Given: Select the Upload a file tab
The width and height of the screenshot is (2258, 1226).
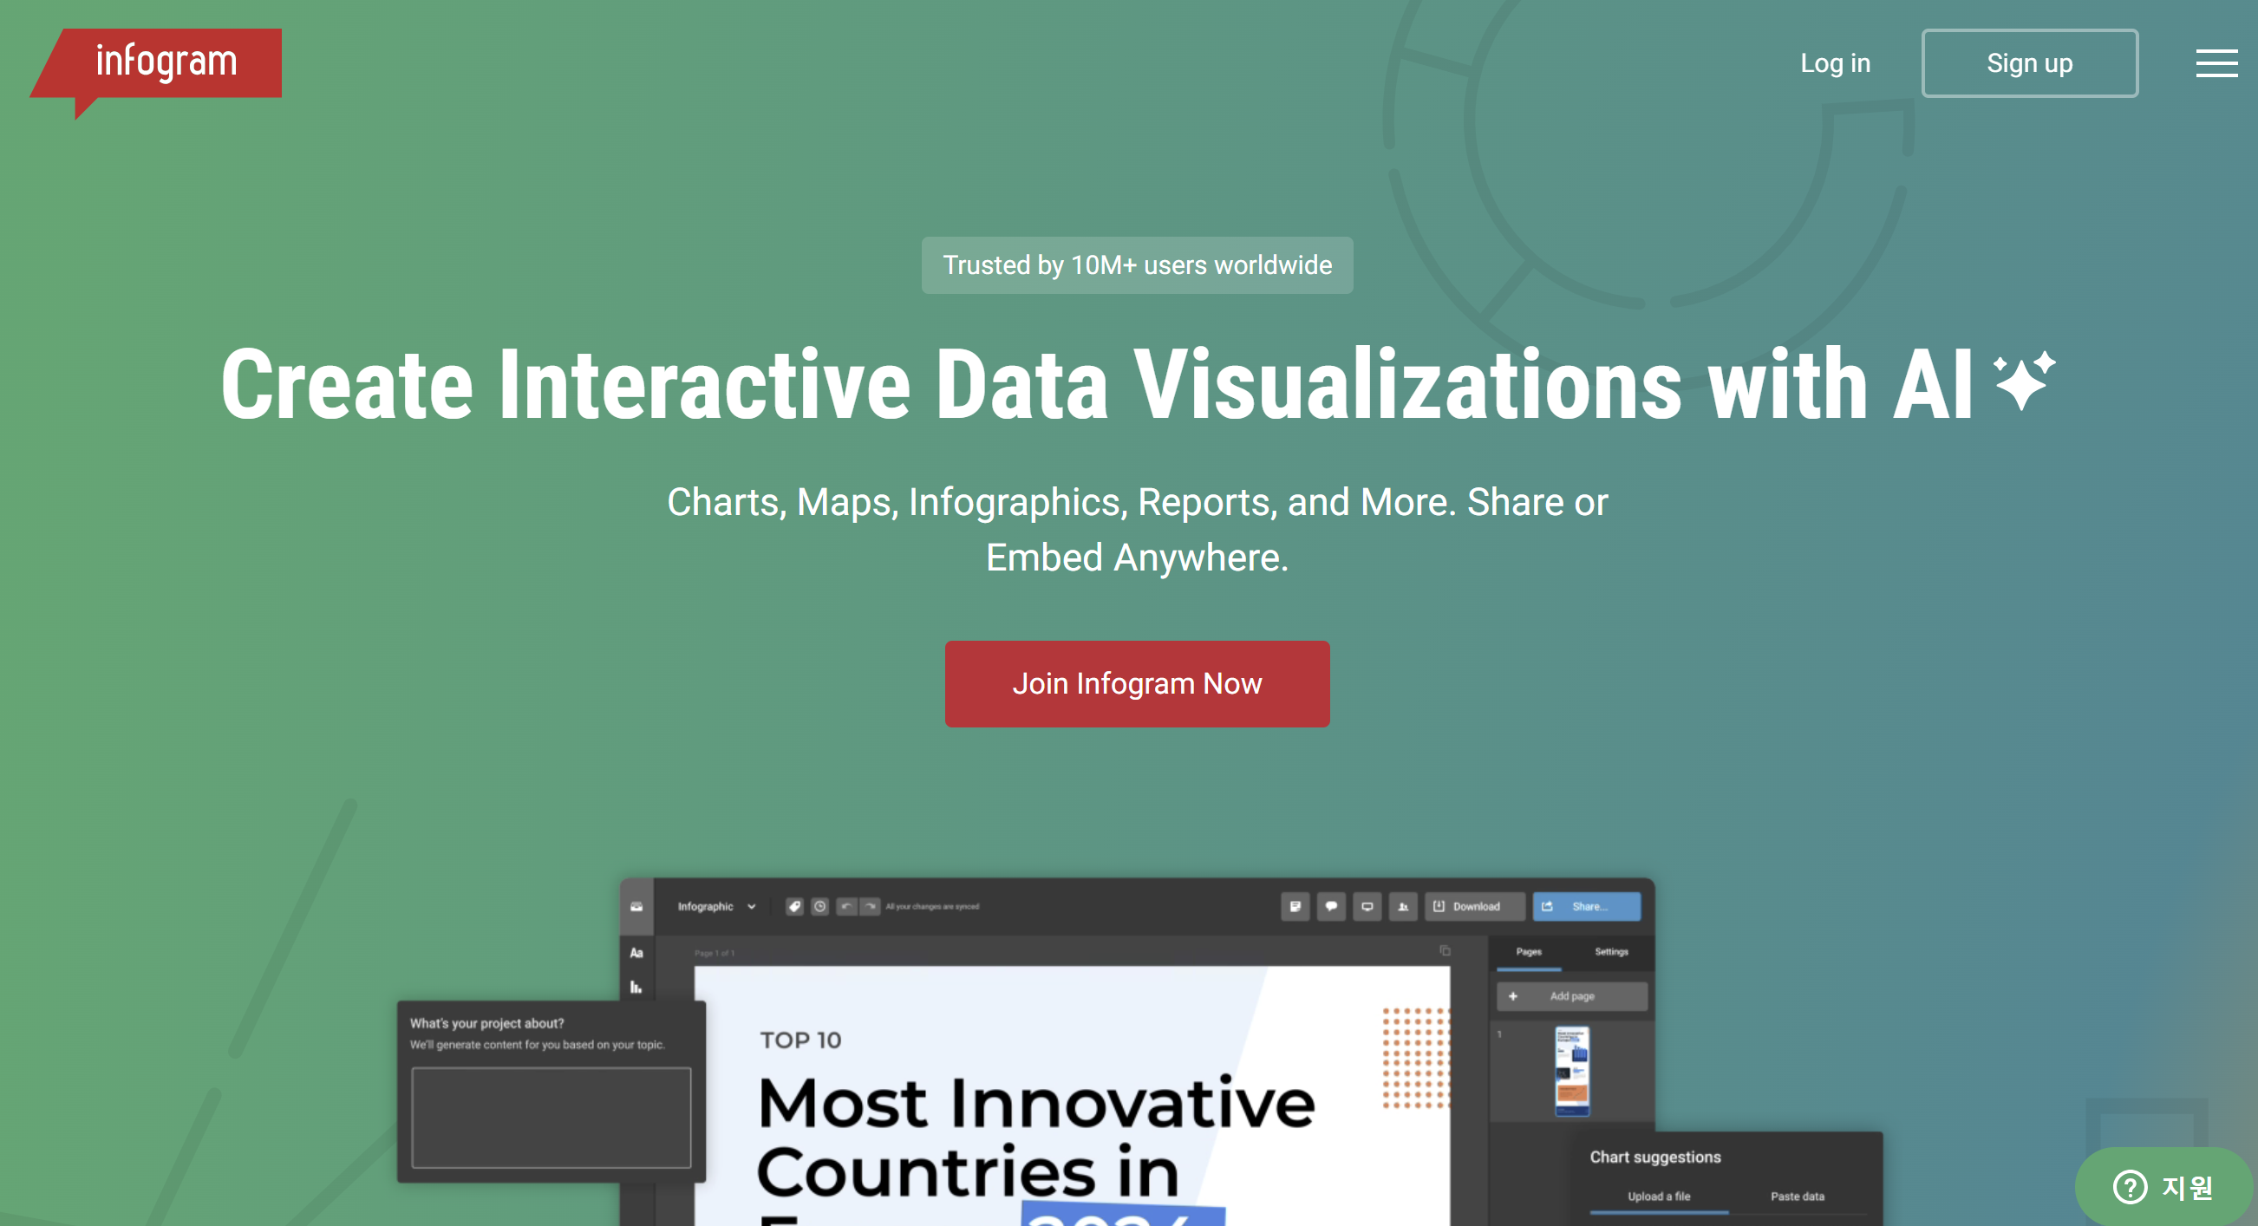Looking at the screenshot, I should 1659,1197.
